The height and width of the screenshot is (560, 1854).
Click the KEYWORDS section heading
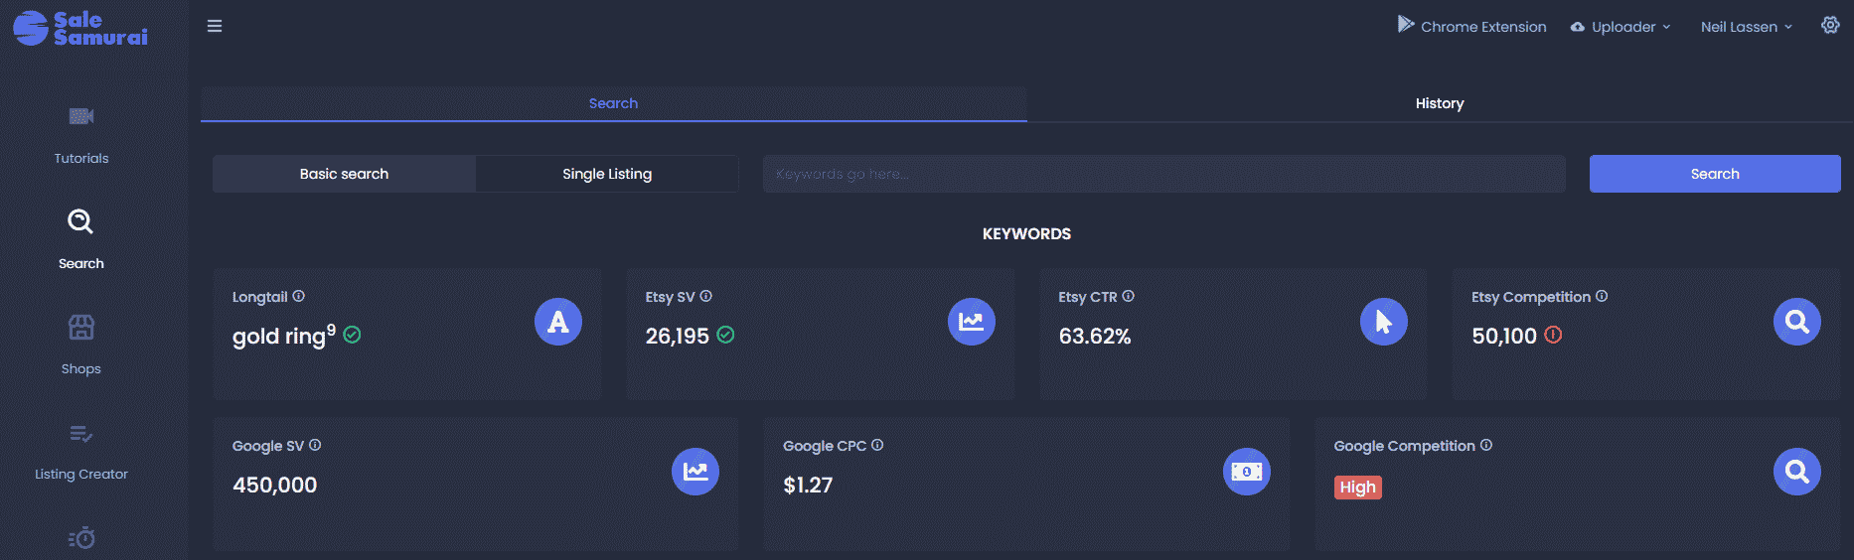click(x=1026, y=234)
